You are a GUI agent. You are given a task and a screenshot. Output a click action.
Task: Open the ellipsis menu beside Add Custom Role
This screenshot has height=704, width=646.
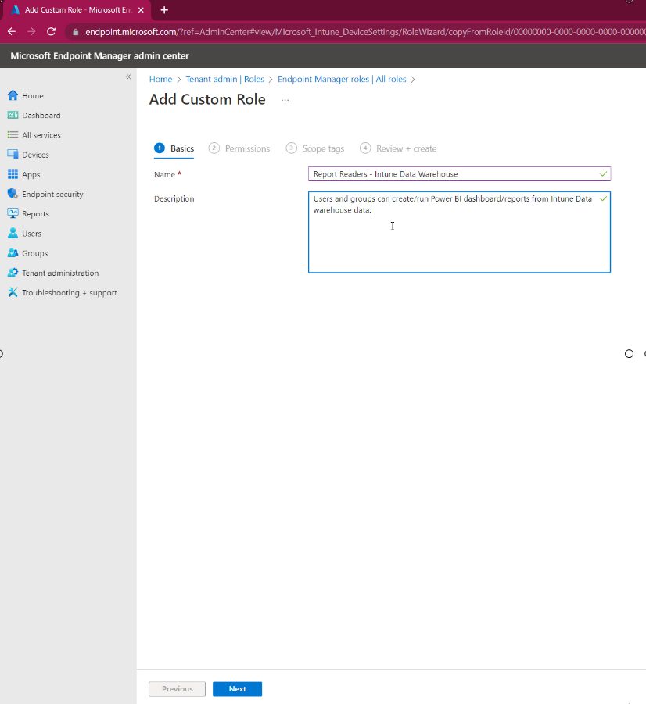tap(285, 100)
